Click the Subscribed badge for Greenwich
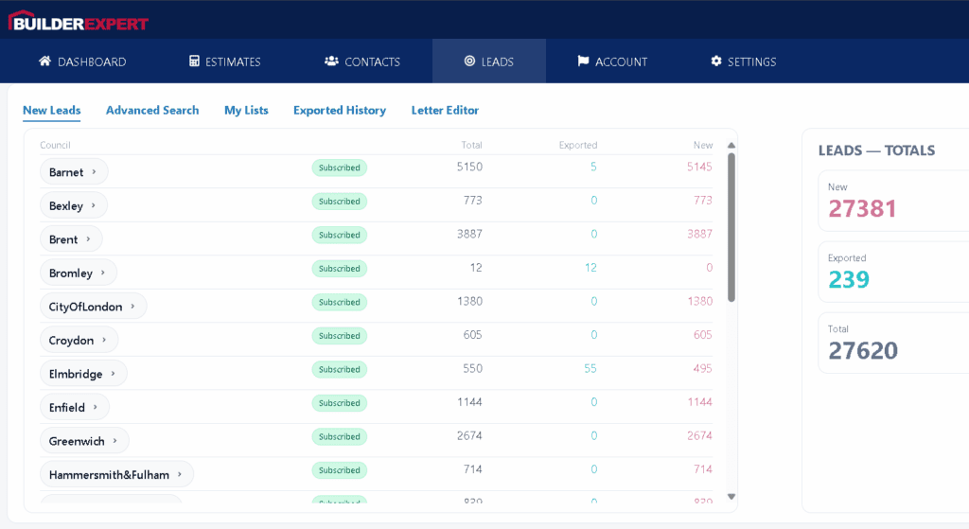Screen dimensions: 969x529 [x=340, y=437]
